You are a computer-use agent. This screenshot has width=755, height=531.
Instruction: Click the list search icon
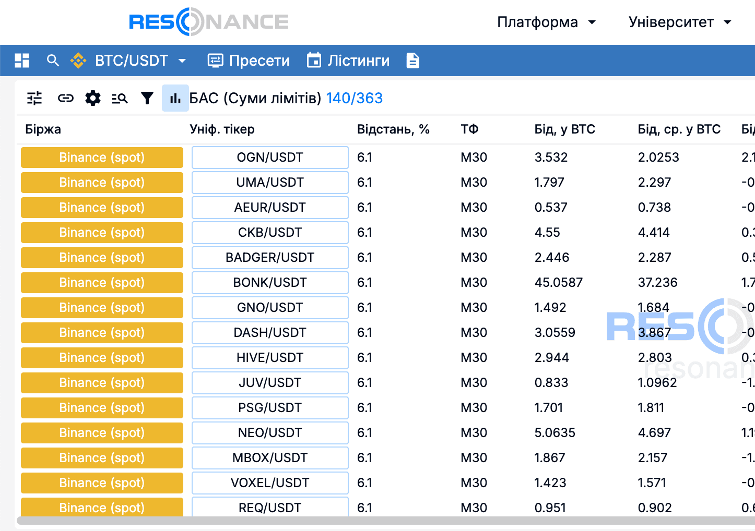pos(120,98)
